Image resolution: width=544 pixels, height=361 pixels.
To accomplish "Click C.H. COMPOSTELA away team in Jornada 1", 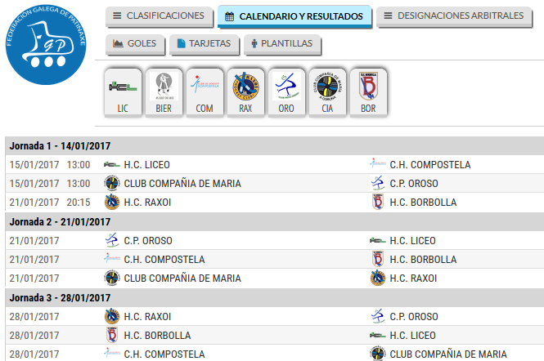I will point(429,164).
